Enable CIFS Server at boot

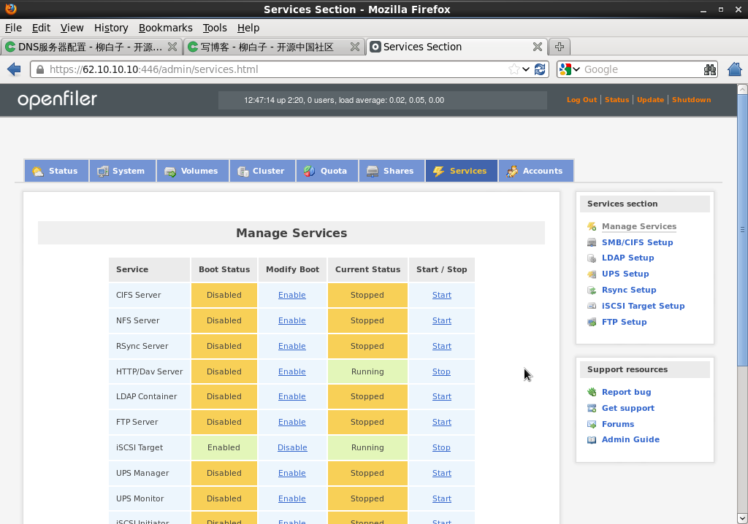point(291,295)
